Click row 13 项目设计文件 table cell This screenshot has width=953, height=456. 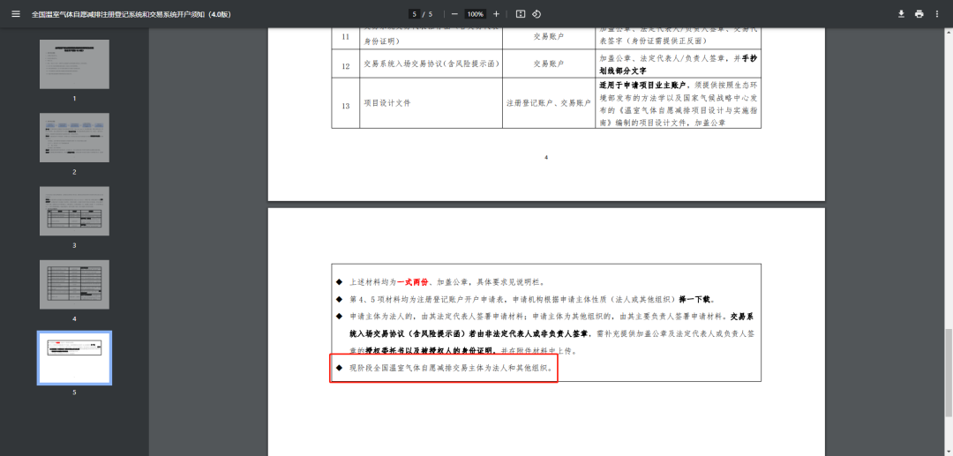(387, 103)
